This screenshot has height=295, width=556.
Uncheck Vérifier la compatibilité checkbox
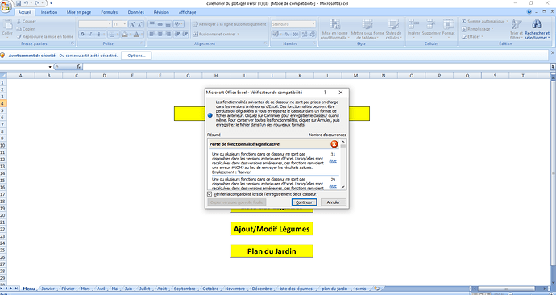pyautogui.click(x=210, y=194)
